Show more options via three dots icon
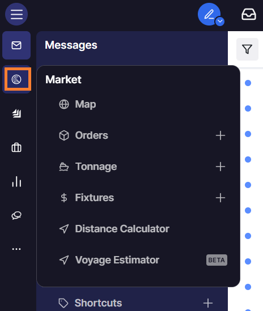Viewport: 263px width, 311px height. click(16, 249)
